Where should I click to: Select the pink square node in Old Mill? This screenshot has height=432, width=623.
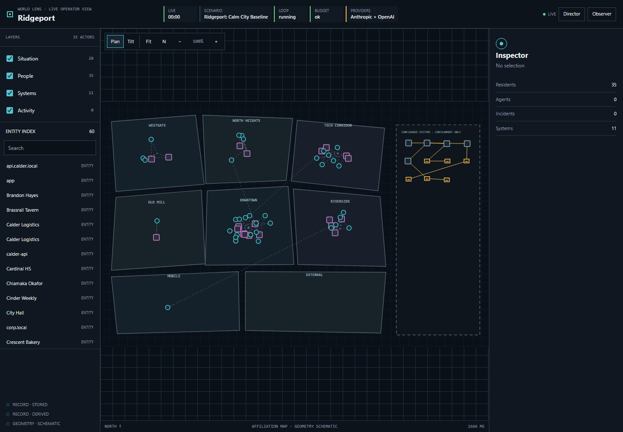tap(157, 238)
